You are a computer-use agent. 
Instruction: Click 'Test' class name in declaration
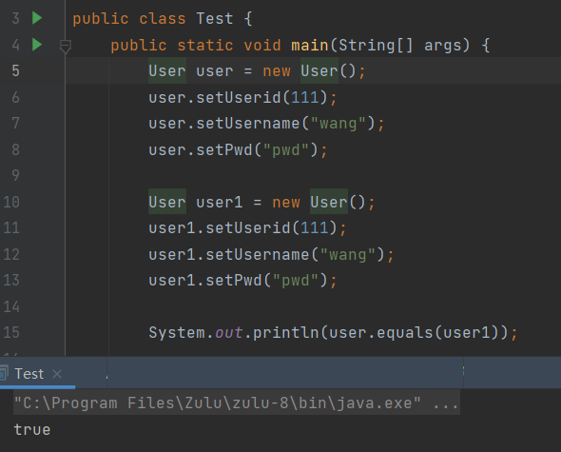tap(215, 18)
